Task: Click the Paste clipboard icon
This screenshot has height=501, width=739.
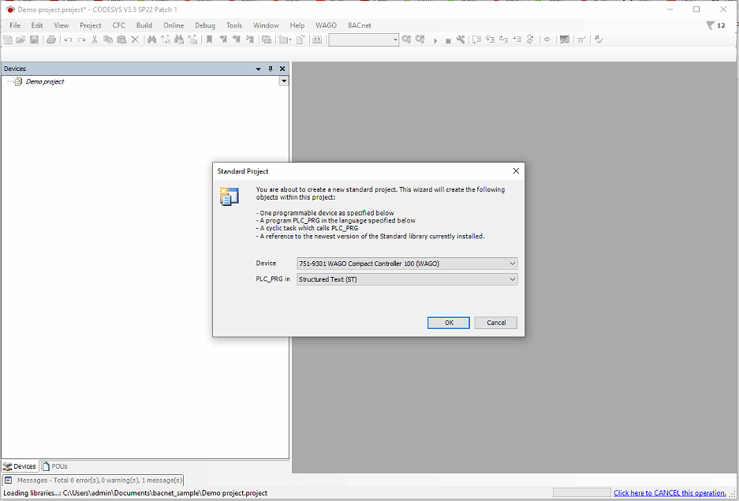Action: click(121, 39)
